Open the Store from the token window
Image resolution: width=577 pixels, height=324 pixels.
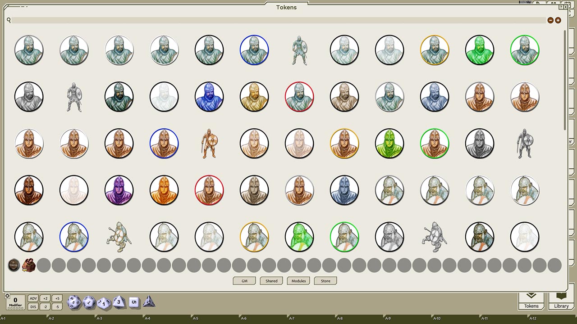coord(325,280)
